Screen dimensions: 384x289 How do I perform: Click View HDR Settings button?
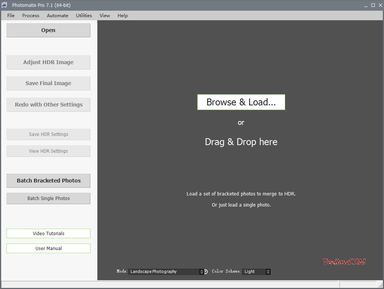click(x=48, y=151)
